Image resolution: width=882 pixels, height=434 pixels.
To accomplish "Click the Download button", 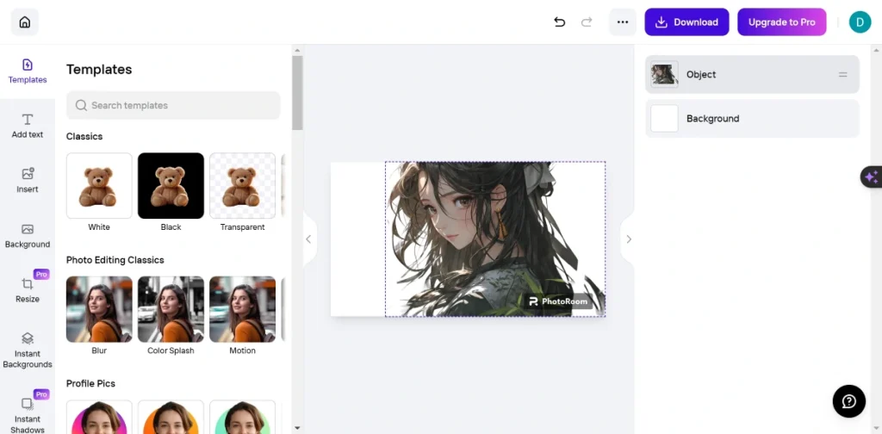I will pos(686,22).
